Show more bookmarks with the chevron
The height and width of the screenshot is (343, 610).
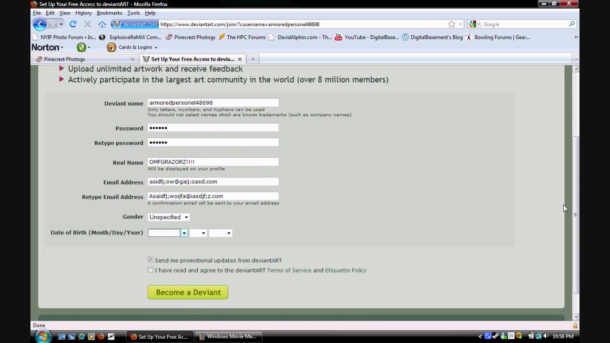point(576,37)
